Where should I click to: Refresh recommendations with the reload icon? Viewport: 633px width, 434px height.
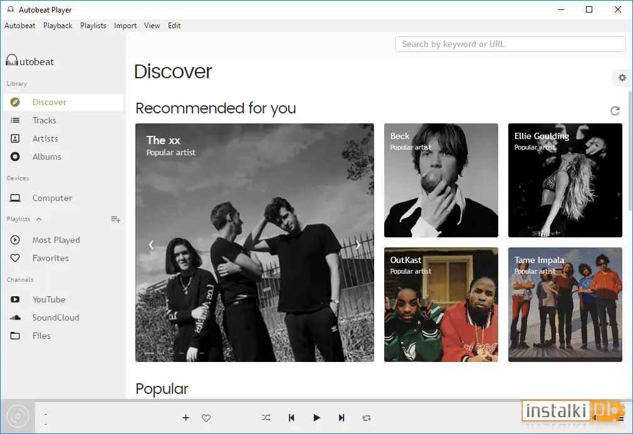click(615, 110)
